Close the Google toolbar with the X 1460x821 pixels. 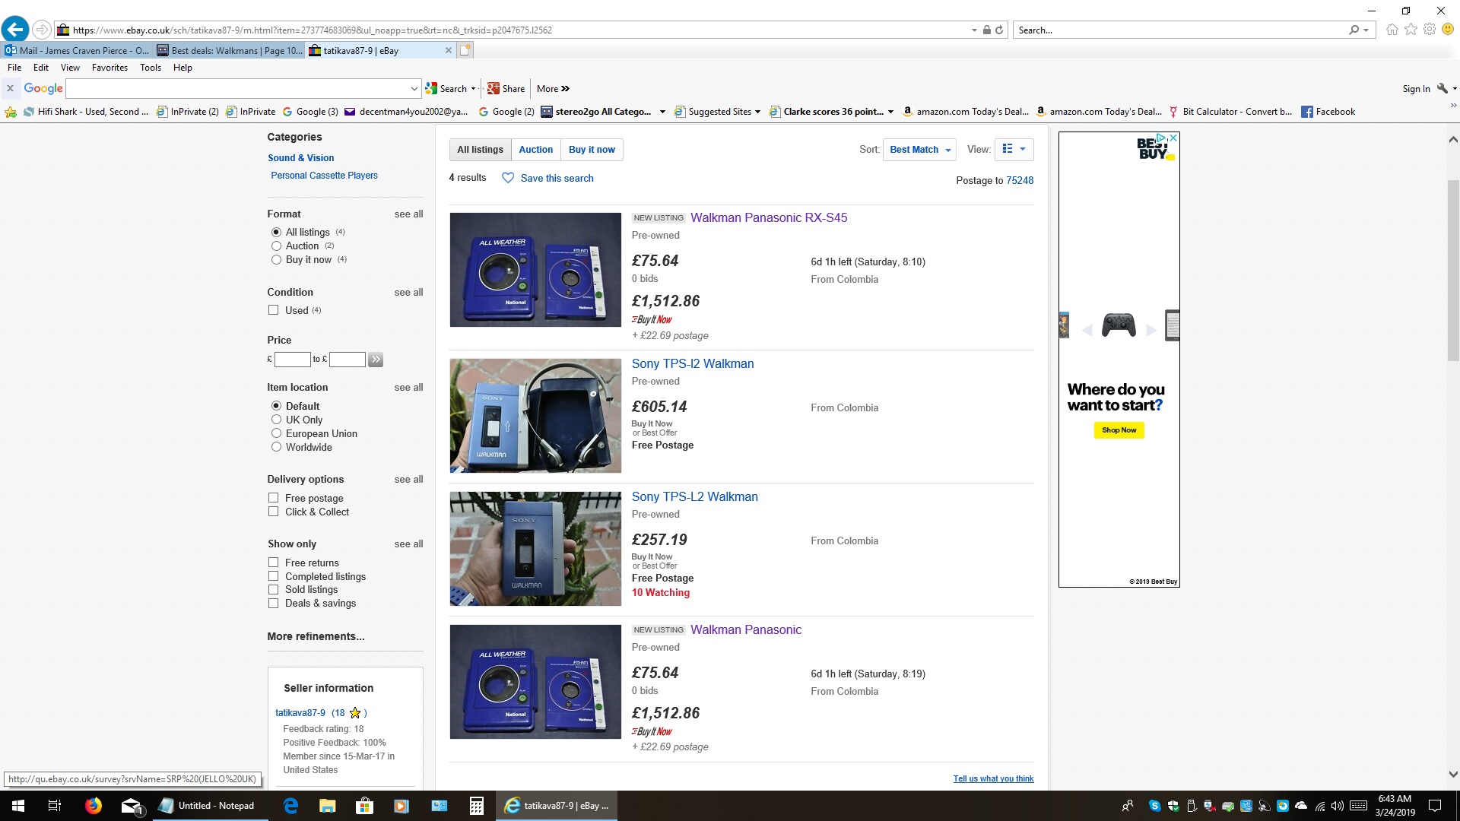click(11, 88)
